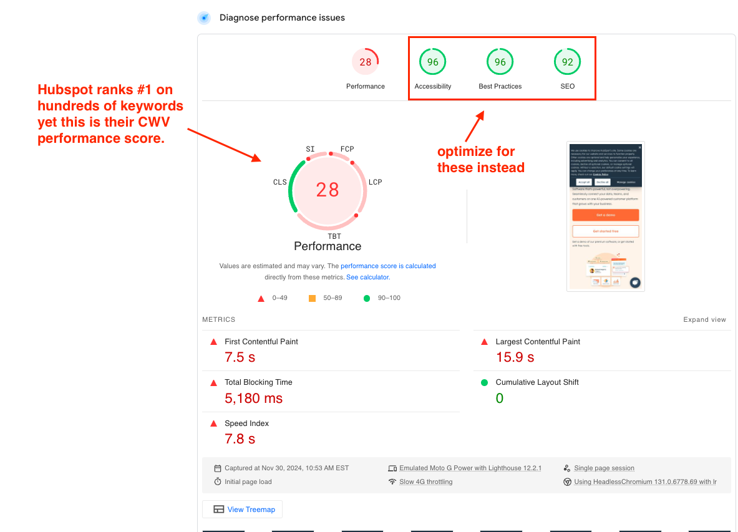
Task: Click the stopwatch icon beside Initial page load
Action: coord(218,481)
